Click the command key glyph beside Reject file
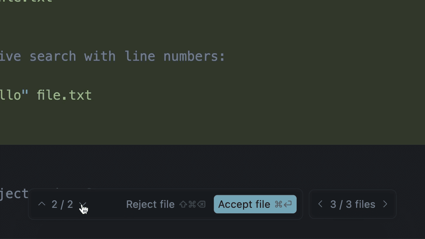This screenshot has height=239, width=425. pyautogui.click(x=192, y=204)
